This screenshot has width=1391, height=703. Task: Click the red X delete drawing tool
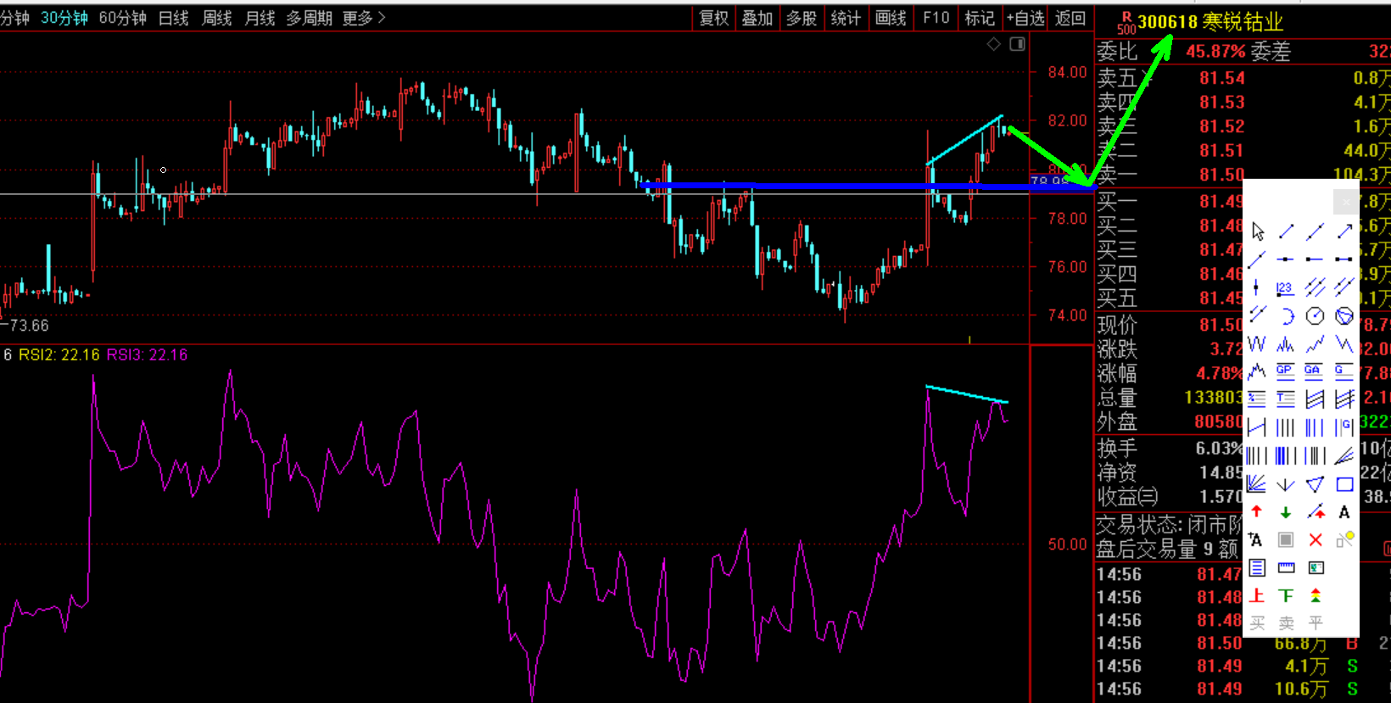click(1316, 540)
